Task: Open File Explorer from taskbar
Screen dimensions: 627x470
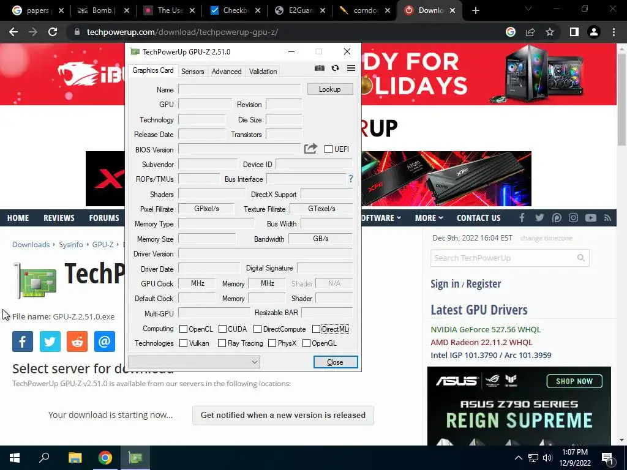Action: 75,458
